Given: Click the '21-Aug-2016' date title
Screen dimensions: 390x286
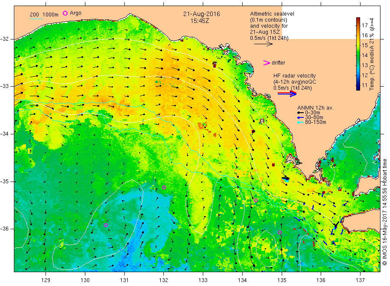Looking at the screenshot, I should pos(201,14).
